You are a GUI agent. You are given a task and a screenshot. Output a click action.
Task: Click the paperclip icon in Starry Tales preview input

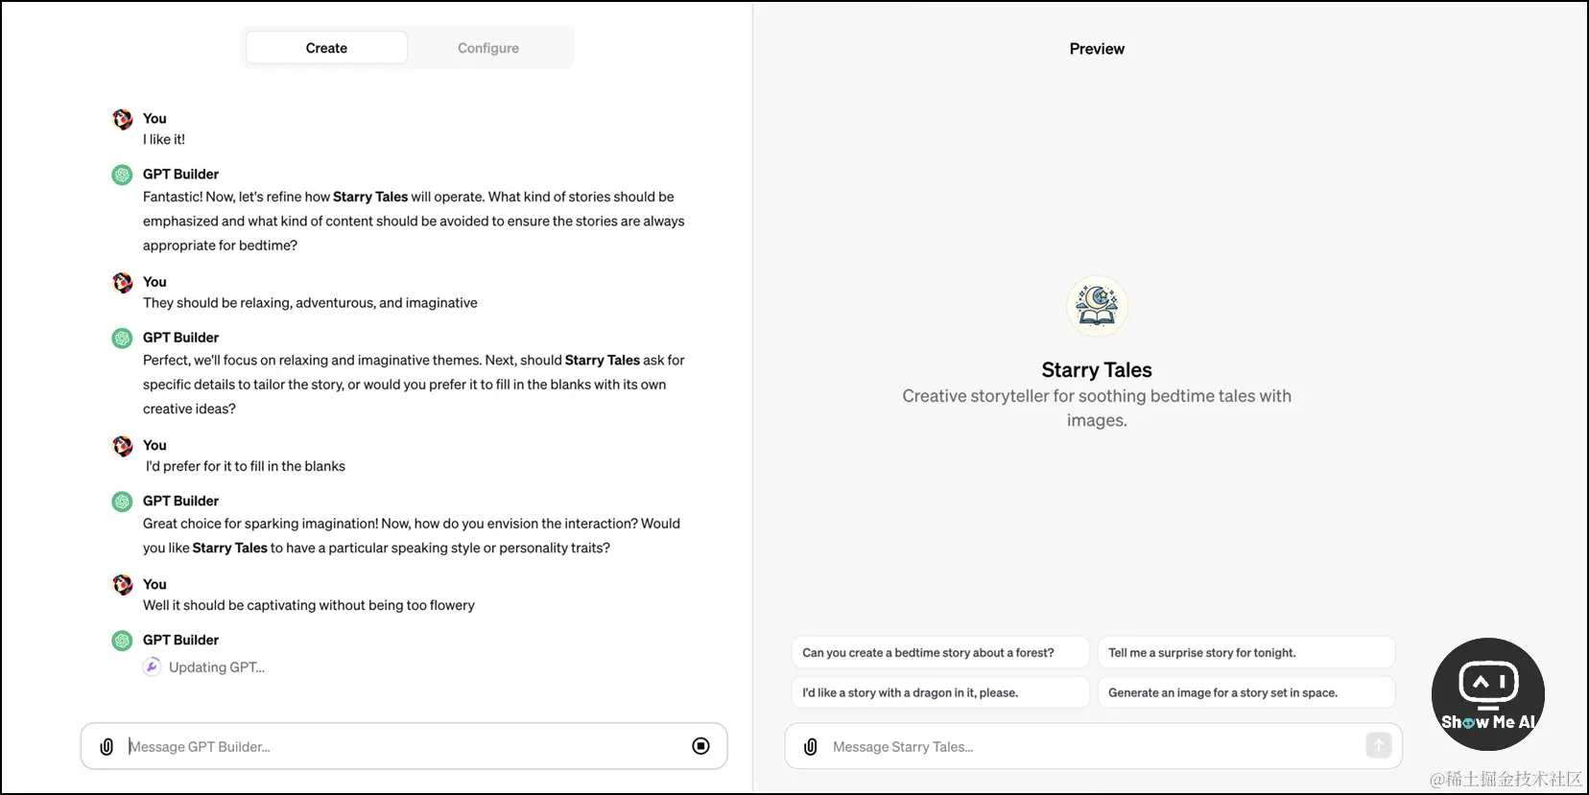click(811, 746)
